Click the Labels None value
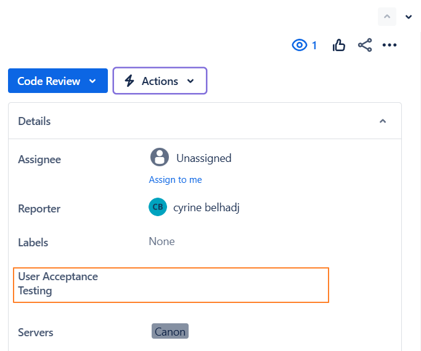 [x=162, y=241]
